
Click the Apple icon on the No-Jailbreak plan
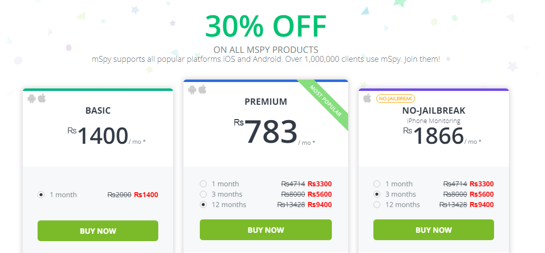pos(367,98)
